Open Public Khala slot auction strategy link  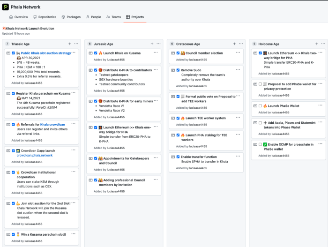[46, 53]
